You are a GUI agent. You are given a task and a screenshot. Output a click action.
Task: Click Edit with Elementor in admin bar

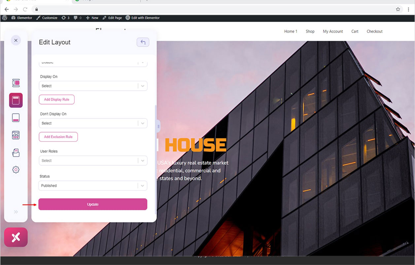click(x=143, y=18)
